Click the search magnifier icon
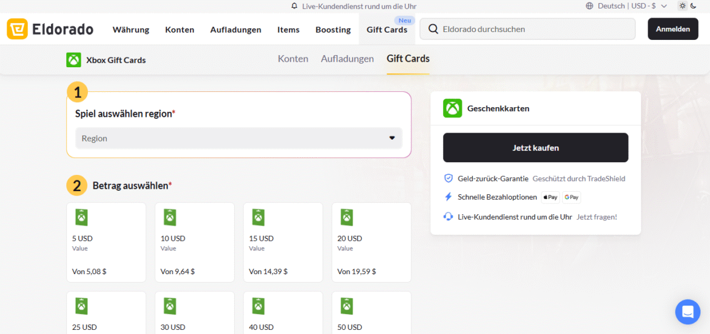Viewport: 710px width, 334px height. tap(433, 29)
